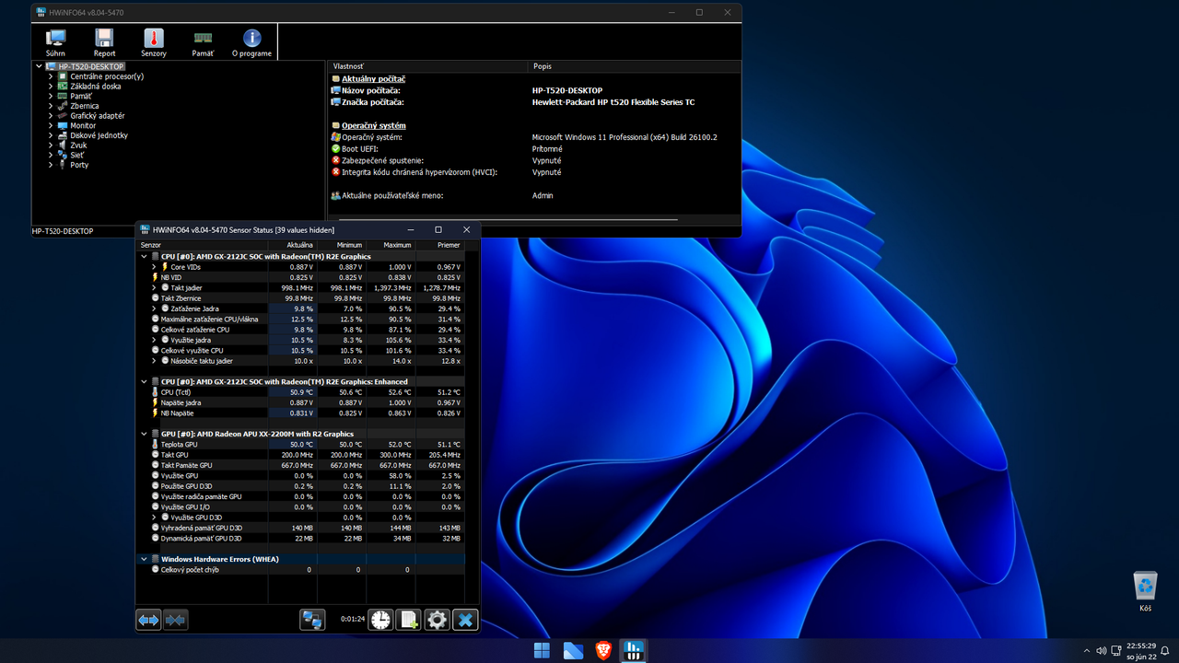1179x663 pixels.
Task: Select the Takt Zbernice row
Action: click(302, 298)
